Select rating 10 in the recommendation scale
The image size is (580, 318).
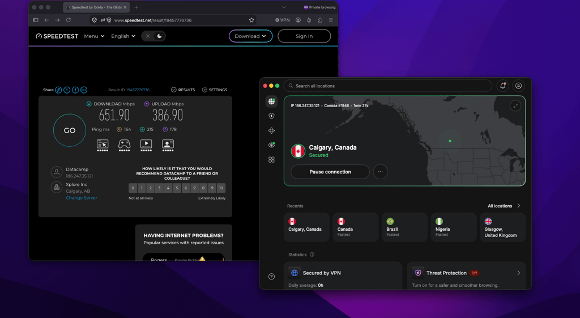pos(221,188)
